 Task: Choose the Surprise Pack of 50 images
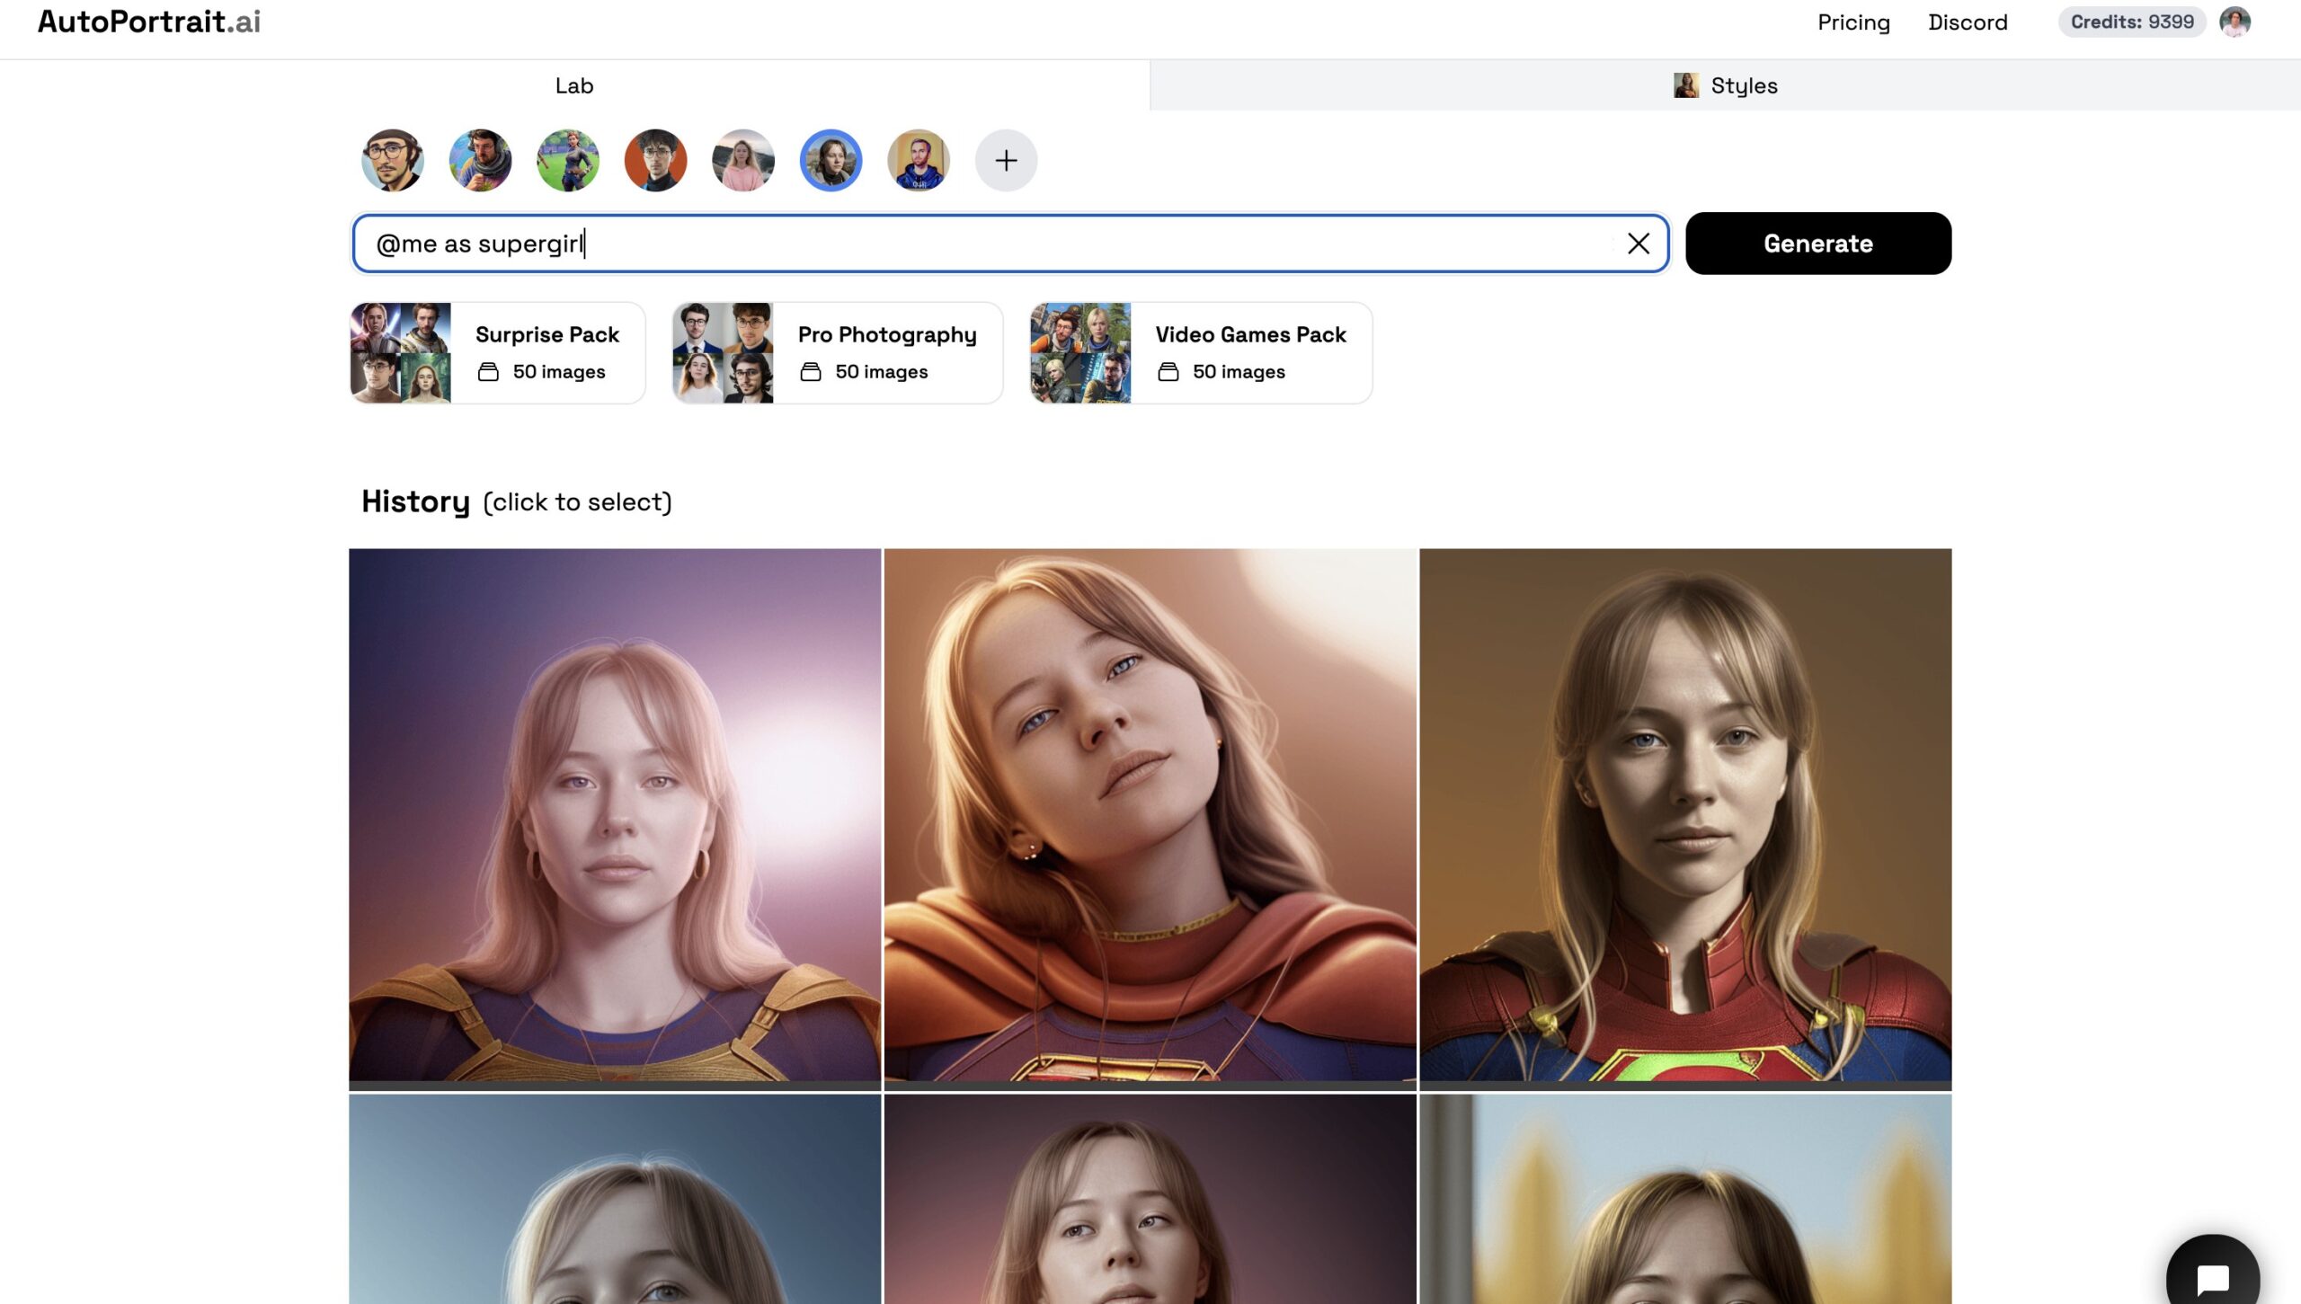pos(497,351)
